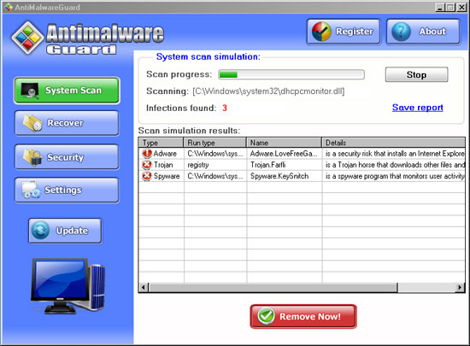Image resolution: width=470 pixels, height=346 pixels.
Task: Click the Remove Now! button
Action: click(x=303, y=317)
